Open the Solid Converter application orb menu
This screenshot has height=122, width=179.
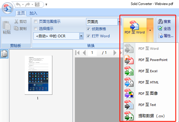coord(7,8)
